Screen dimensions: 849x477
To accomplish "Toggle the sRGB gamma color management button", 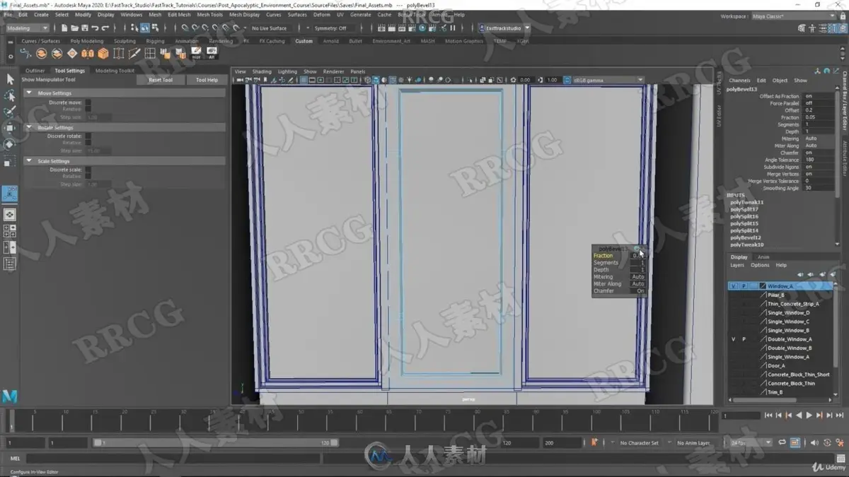I will click(x=565, y=80).
